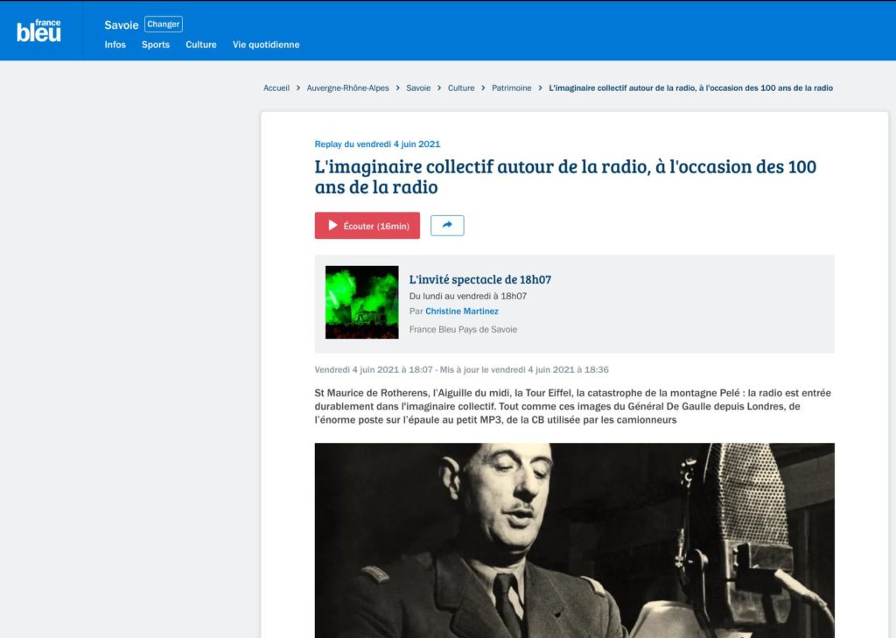Click the article intro paragraph
This screenshot has height=638, width=896.
[x=572, y=406]
